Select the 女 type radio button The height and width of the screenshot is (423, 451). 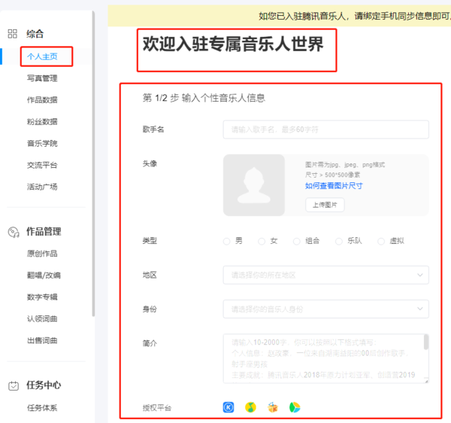point(262,241)
